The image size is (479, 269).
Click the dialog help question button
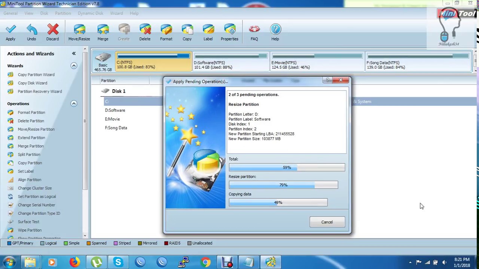pos(327,80)
